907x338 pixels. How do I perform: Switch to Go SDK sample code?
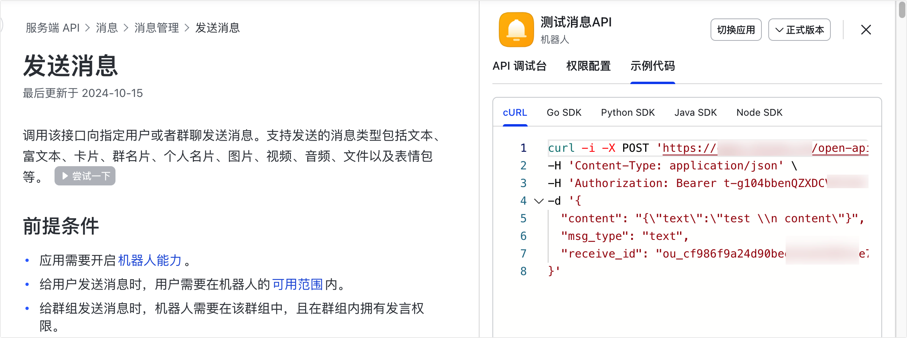coord(564,113)
